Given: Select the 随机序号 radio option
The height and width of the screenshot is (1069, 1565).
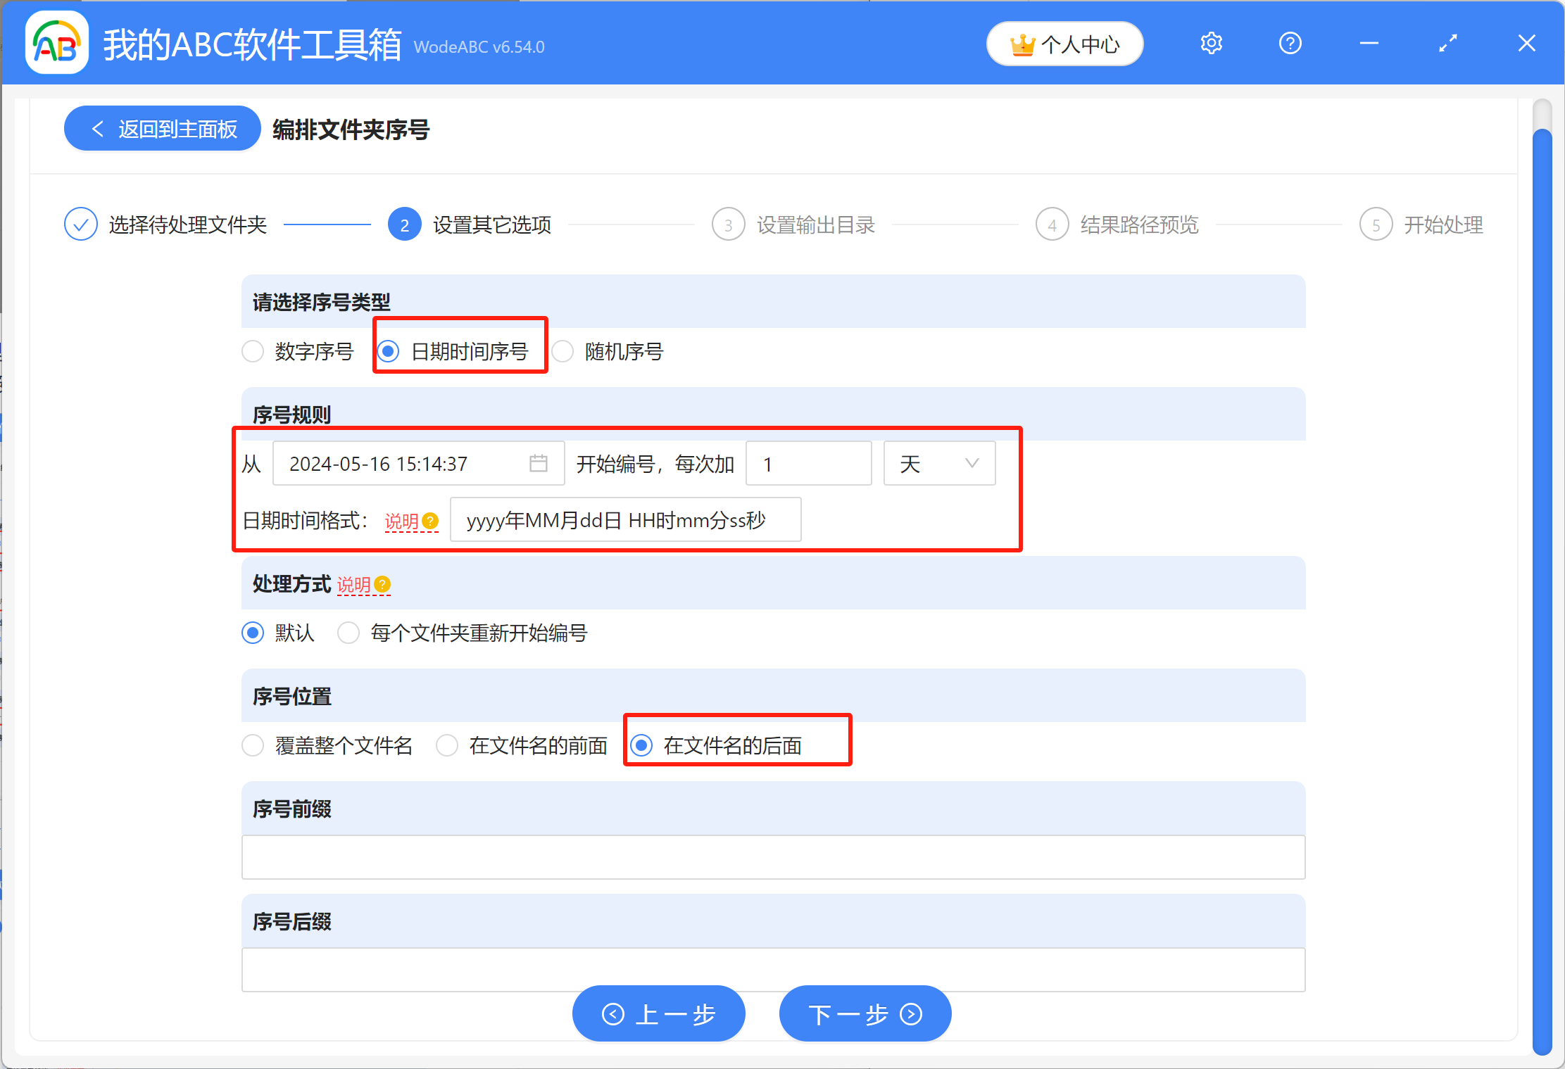Looking at the screenshot, I should tap(562, 351).
